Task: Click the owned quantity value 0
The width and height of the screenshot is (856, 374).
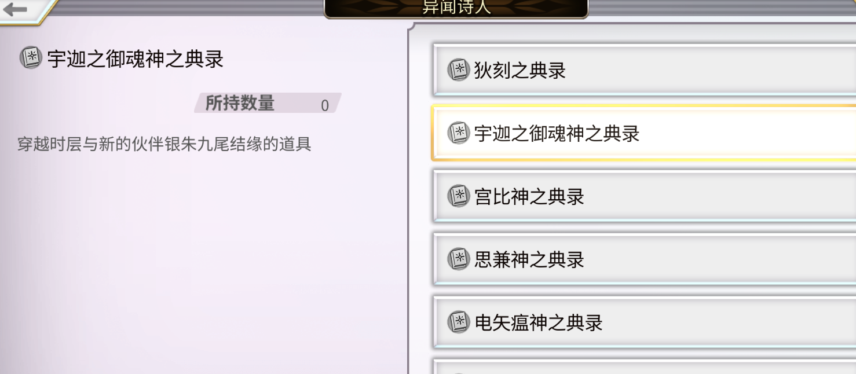Action: (324, 105)
